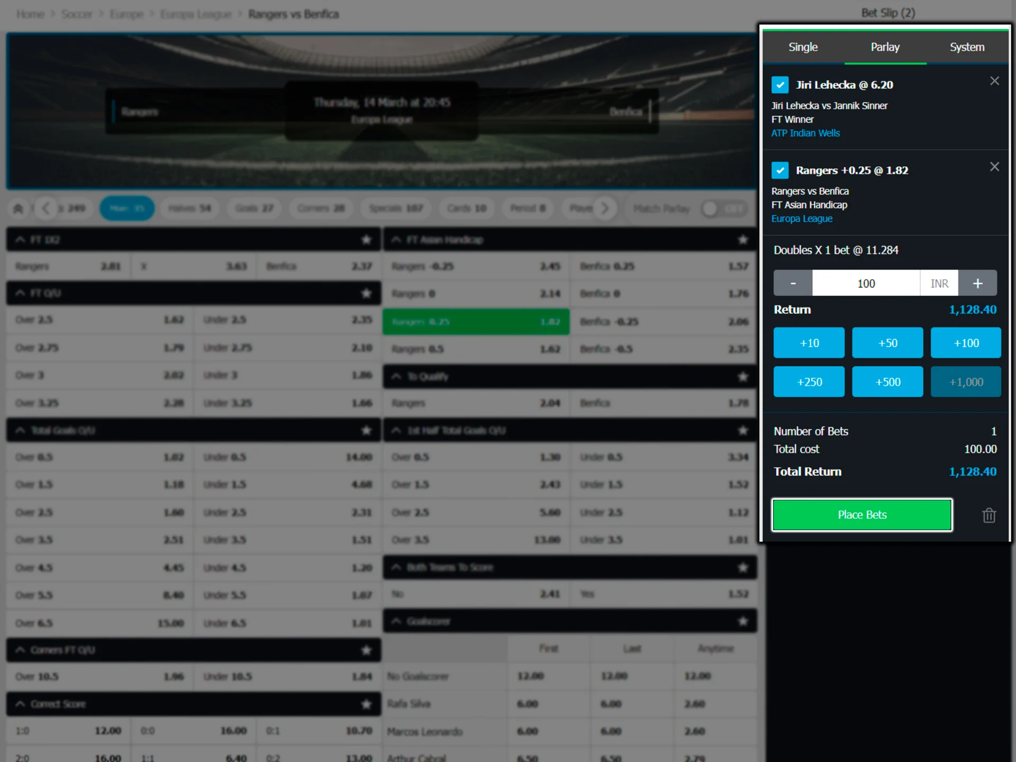This screenshot has width=1016, height=762.
Task: Increase stake with the plus stepper
Action: click(x=977, y=283)
